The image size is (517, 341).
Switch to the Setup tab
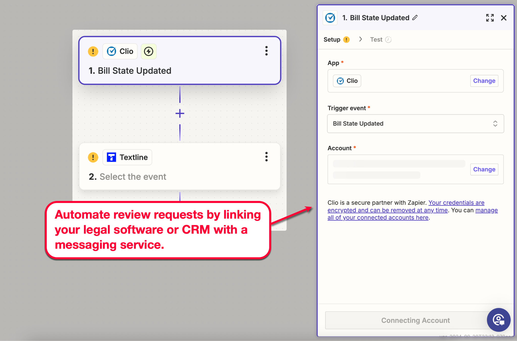click(x=332, y=39)
